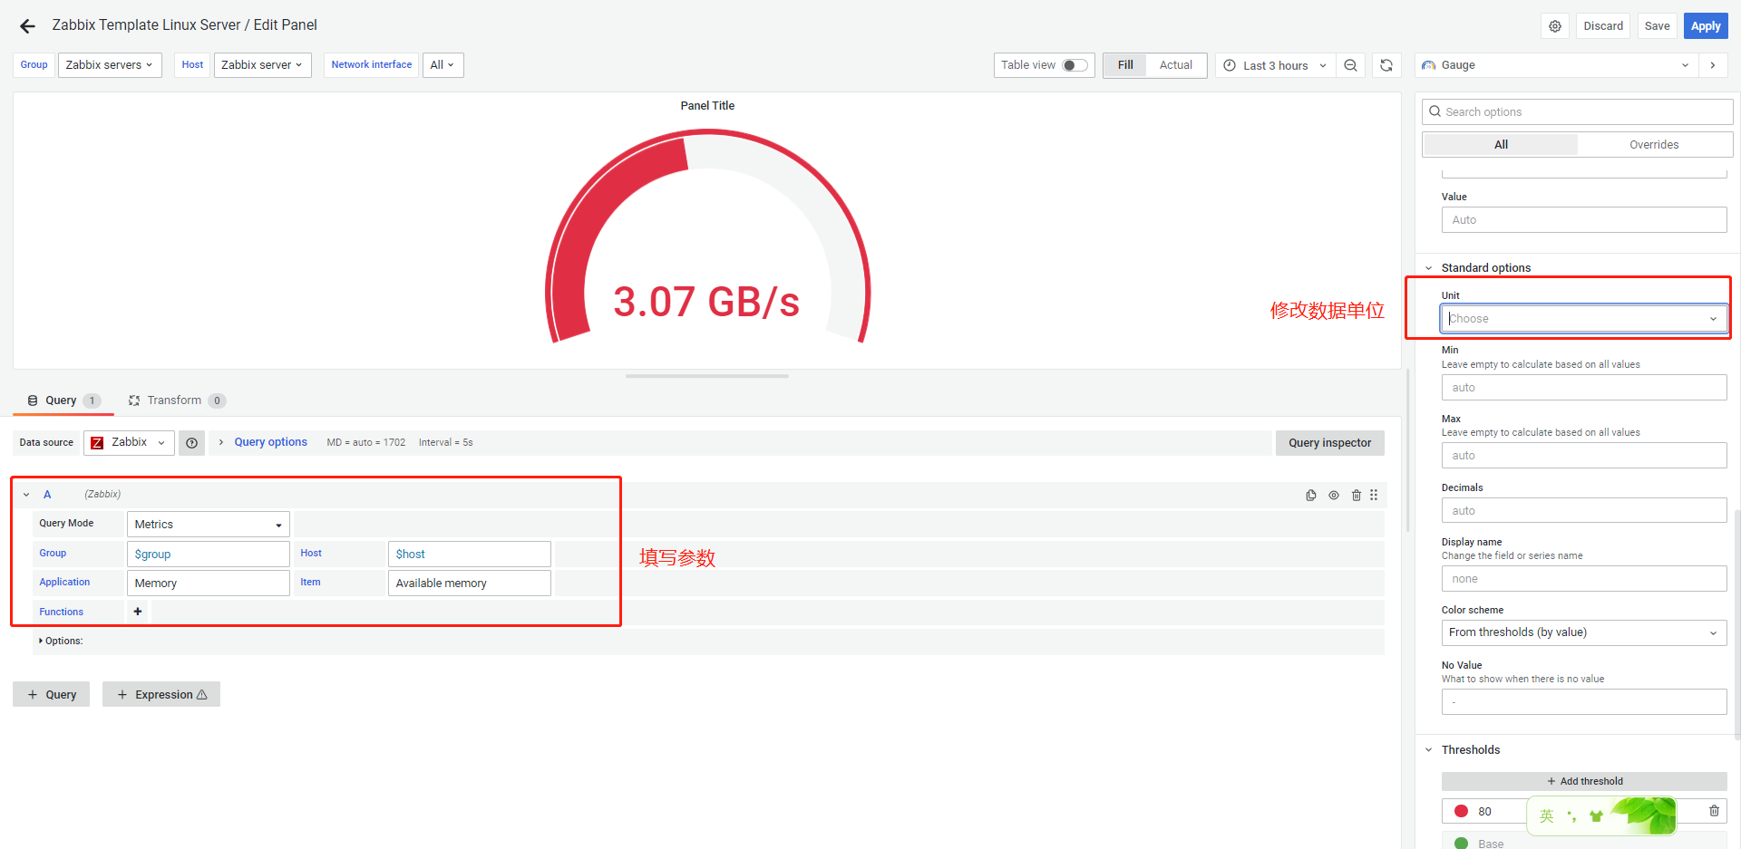Open Gauge visualization picker

coord(1556,65)
